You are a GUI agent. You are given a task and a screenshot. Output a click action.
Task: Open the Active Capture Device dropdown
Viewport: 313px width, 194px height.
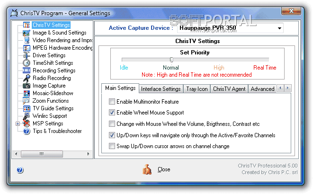point(279,28)
